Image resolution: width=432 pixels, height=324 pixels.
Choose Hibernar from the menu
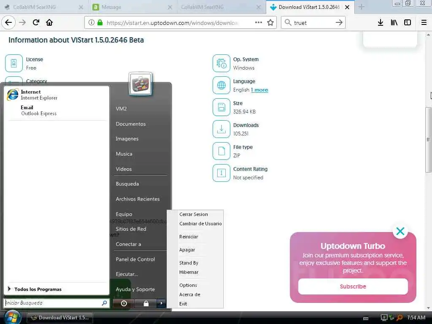pos(189,272)
